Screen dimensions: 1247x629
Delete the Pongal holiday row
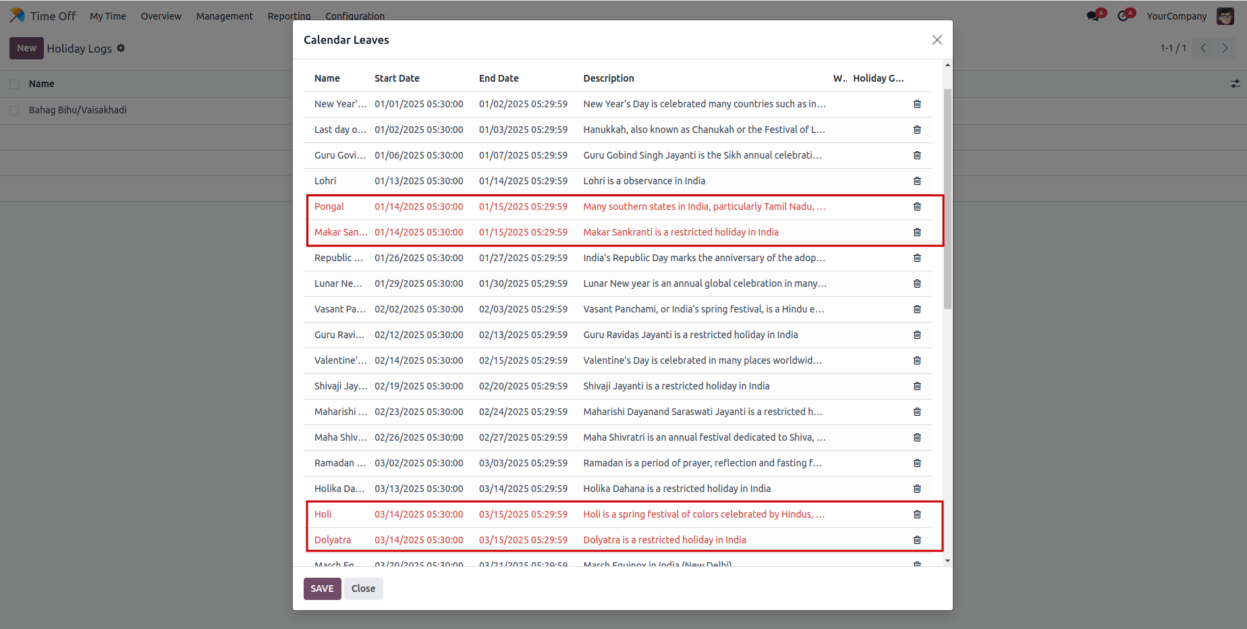tap(917, 207)
